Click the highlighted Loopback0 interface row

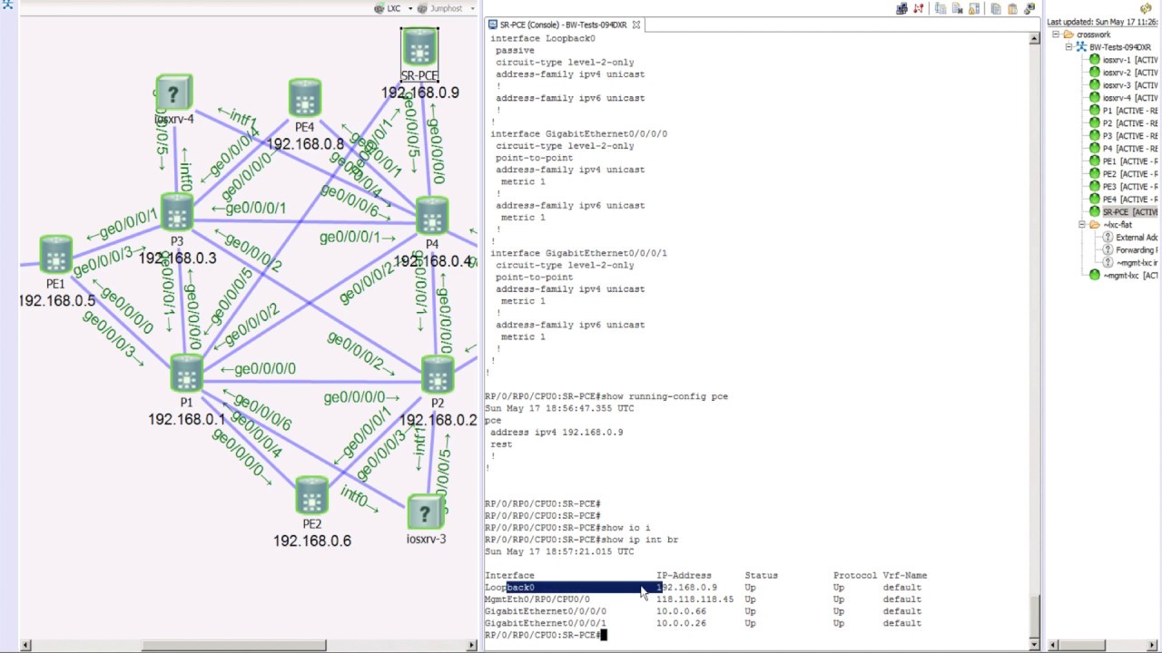(703, 588)
